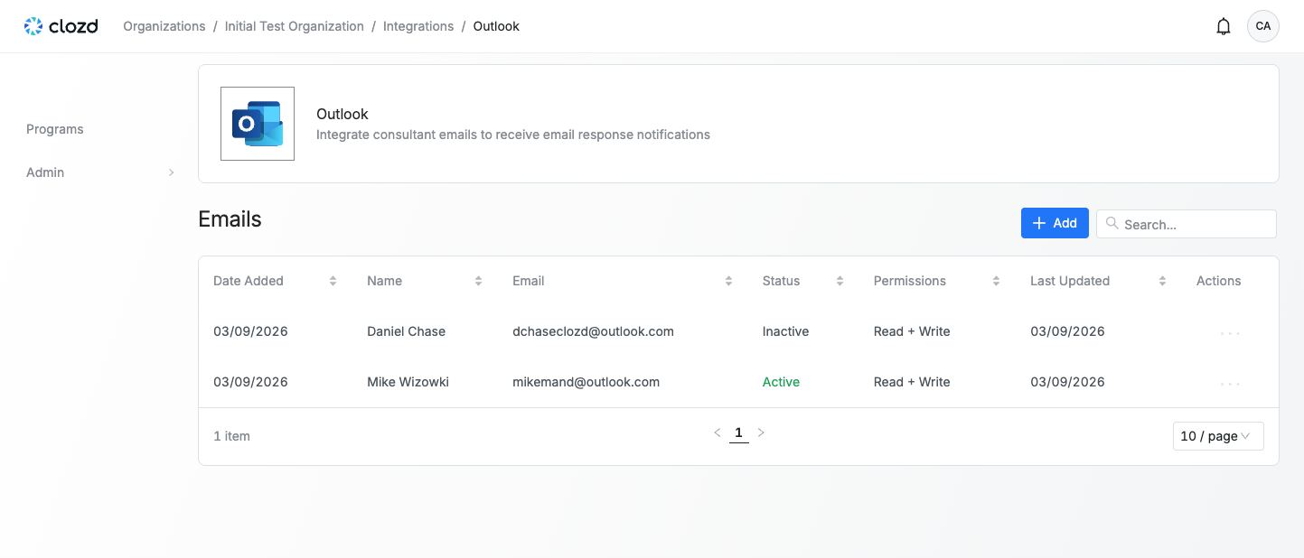Open actions menu for Daniel Chase
This screenshot has width=1304, height=558.
[1229, 332]
